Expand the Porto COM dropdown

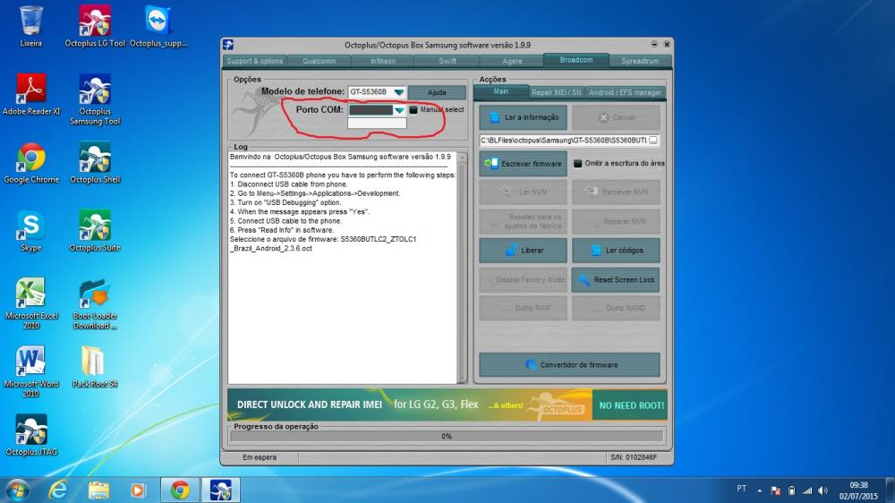pos(398,110)
